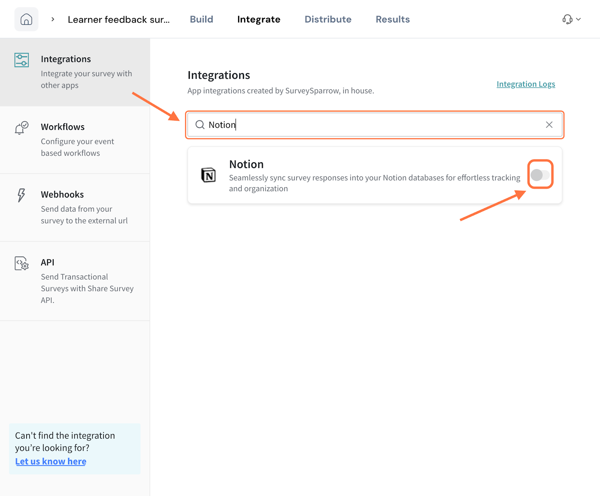Click the Integrations sliders icon in sidebar
Viewport: 600px width, 496px height.
(x=21, y=60)
